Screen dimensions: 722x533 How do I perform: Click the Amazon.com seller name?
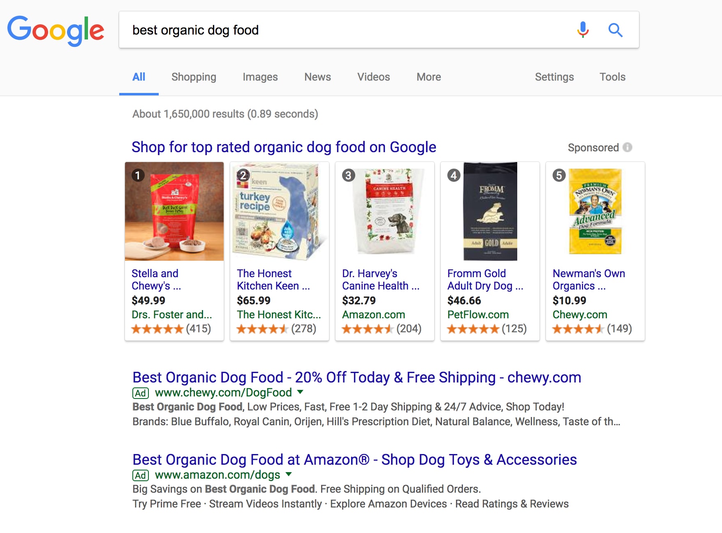(x=373, y=315)
